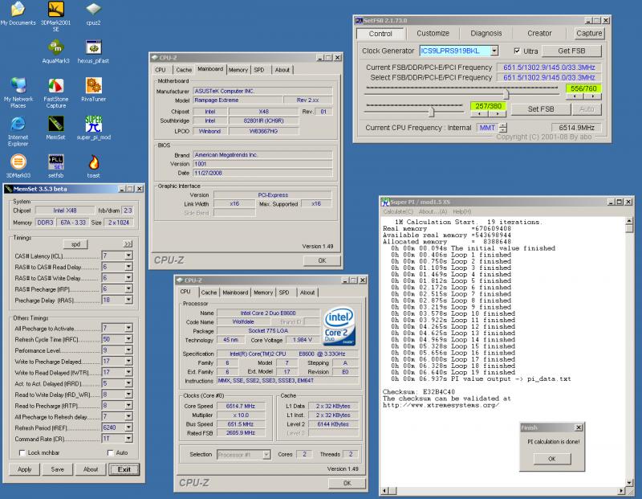The height and width of the screenshot is (499, 642).
Task: Open toast desktop icon
Action: click(93, 166)
